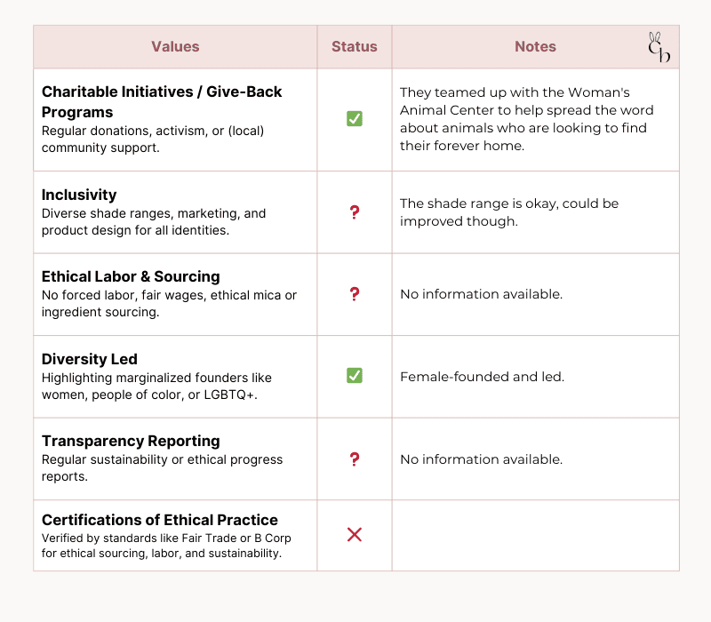
Task: Click question mark for Transparency Reporting
Action: pos(355,459)
